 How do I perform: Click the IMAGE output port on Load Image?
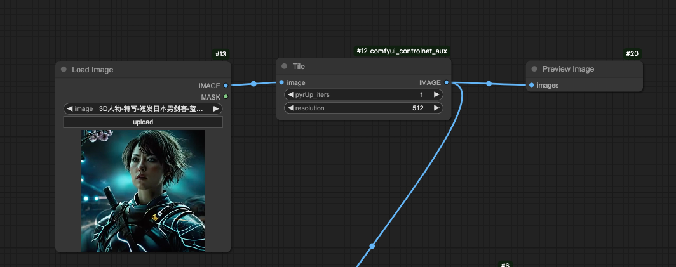pos(226,85)
